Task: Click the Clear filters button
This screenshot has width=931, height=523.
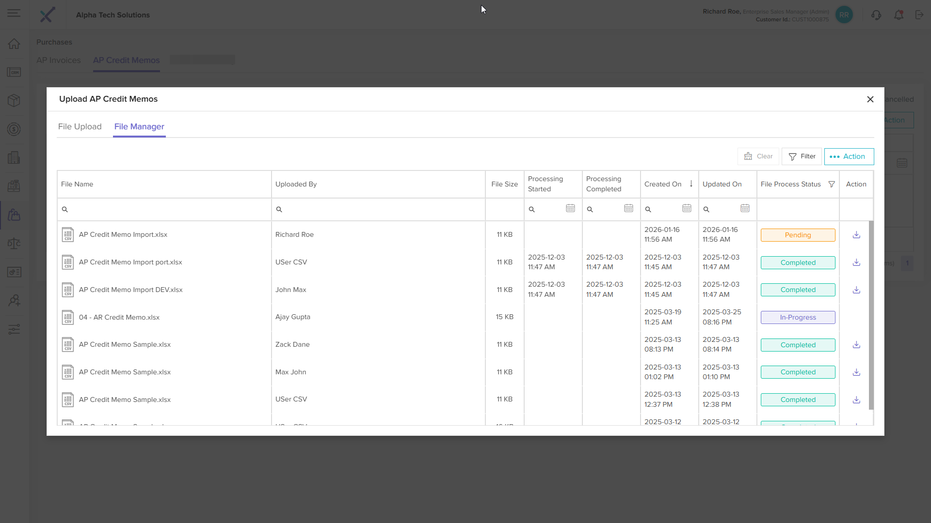Action: 758,156
